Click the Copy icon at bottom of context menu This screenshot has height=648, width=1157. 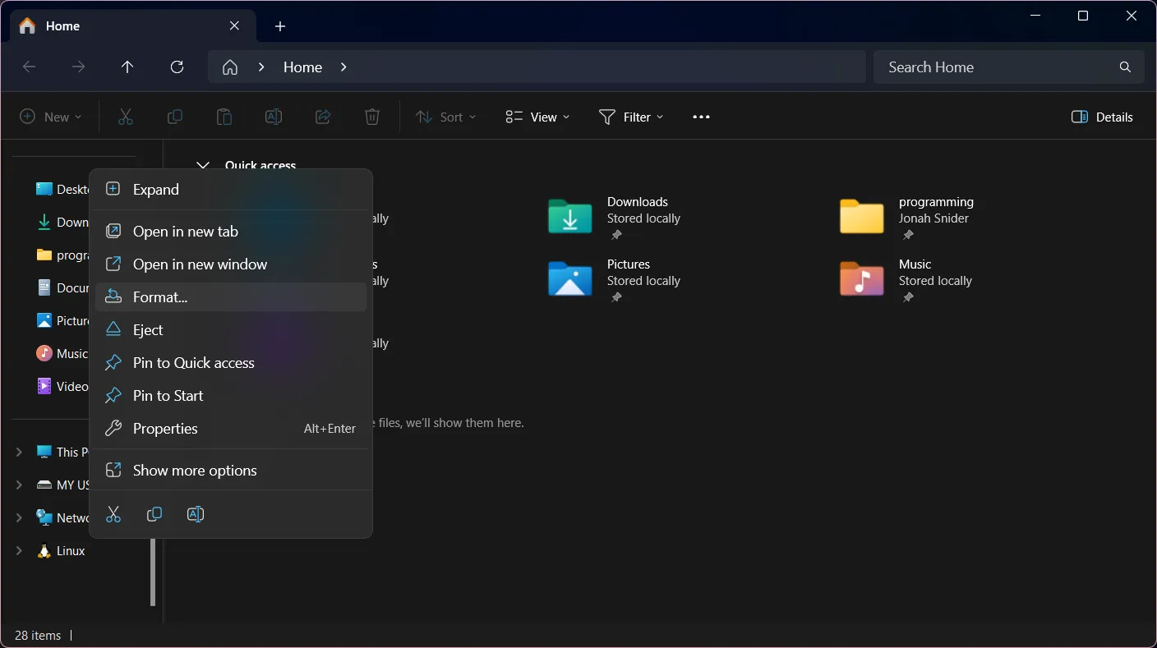coord(154,514)
